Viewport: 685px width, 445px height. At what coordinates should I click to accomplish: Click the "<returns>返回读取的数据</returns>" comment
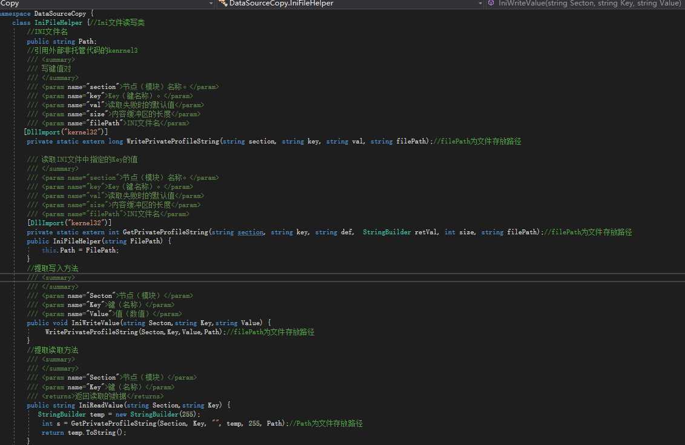(95, 396)
